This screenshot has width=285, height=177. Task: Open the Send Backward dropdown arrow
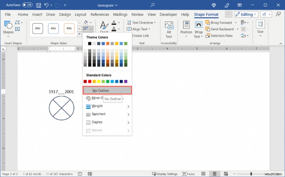[x=237, y=29]
